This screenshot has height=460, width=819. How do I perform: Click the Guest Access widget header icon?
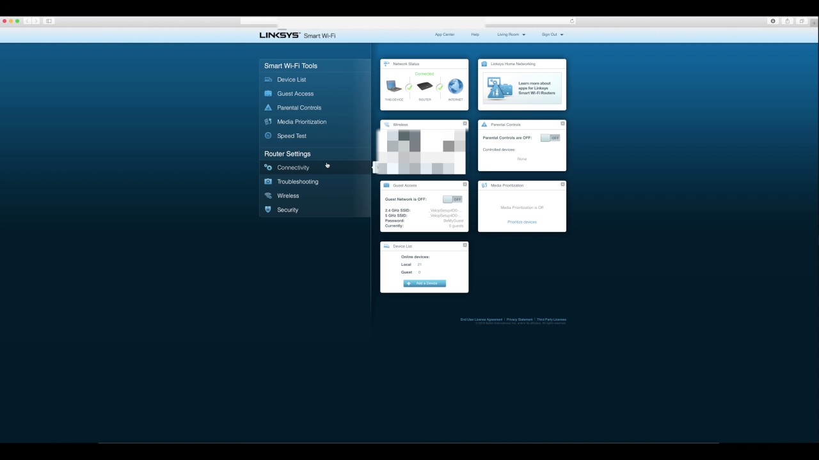[x=386, y=185]
